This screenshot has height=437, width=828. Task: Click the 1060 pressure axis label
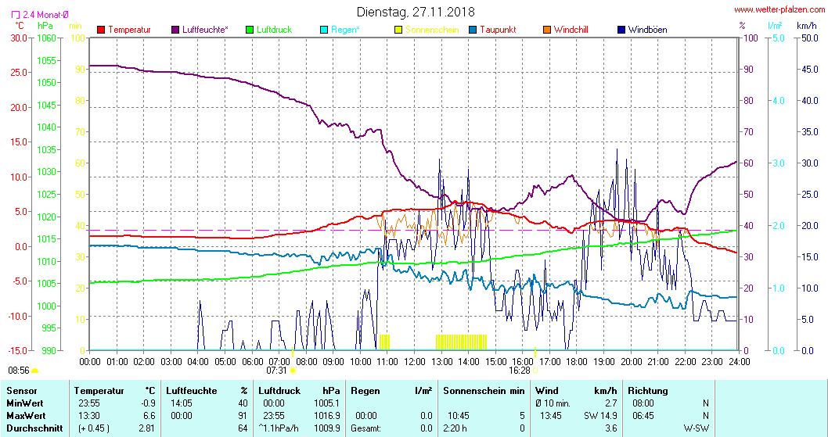pyautogui.click(x=46, y=38)
